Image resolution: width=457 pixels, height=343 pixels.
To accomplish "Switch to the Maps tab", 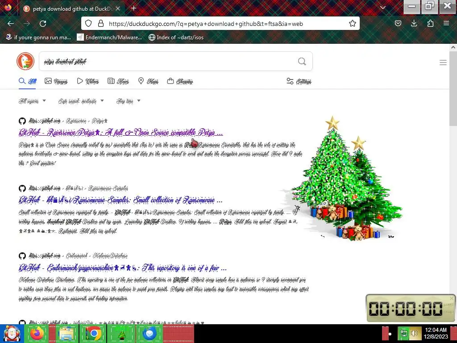I will click(148, 81).
